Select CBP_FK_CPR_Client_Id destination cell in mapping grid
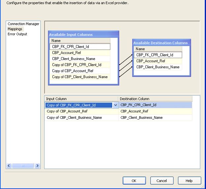This screenshot has height=189, width=206. click(155, 105)
